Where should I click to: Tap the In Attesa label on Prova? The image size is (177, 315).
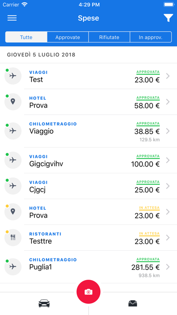(x=149, y=208)
